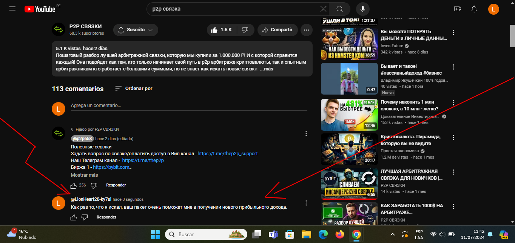Open clock and date 11:42 calendar

tap(472, 234)
